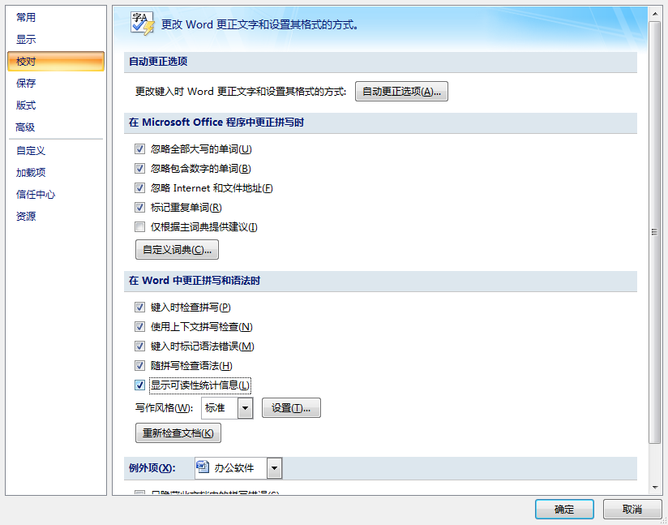
Task: Open the 写作风格 dropdown arrow
Action: pyautogui.click(x=245, y=408)
